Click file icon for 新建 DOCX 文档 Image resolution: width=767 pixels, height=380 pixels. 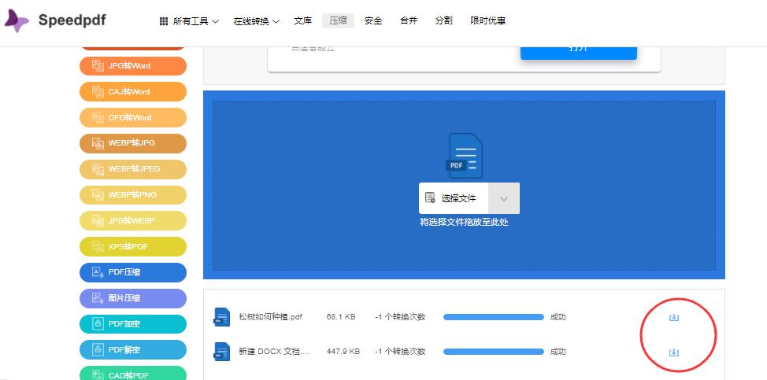click(x=222, y=352)
